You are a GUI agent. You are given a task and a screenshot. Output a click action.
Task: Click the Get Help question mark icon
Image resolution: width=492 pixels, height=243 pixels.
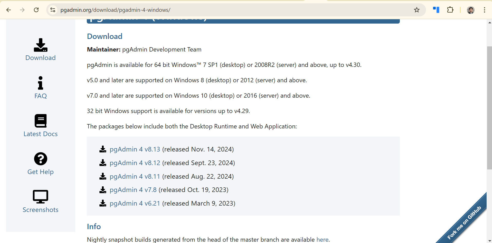(41, 159)
